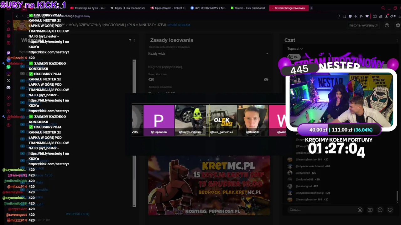
Task: Click the heart icon beside chat input
Action: tap(390, 210)
